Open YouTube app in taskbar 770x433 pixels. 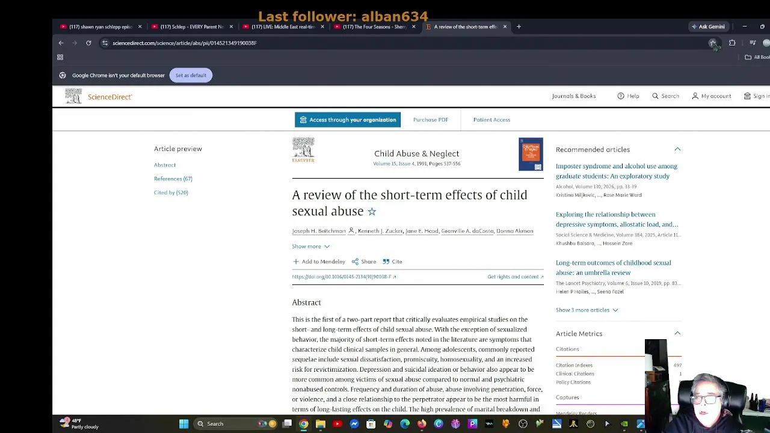click(337, 424)
